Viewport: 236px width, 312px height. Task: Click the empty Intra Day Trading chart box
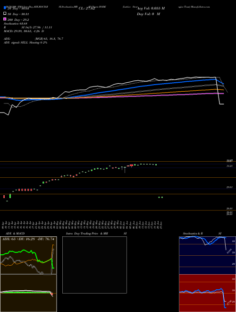click(94, 265)
